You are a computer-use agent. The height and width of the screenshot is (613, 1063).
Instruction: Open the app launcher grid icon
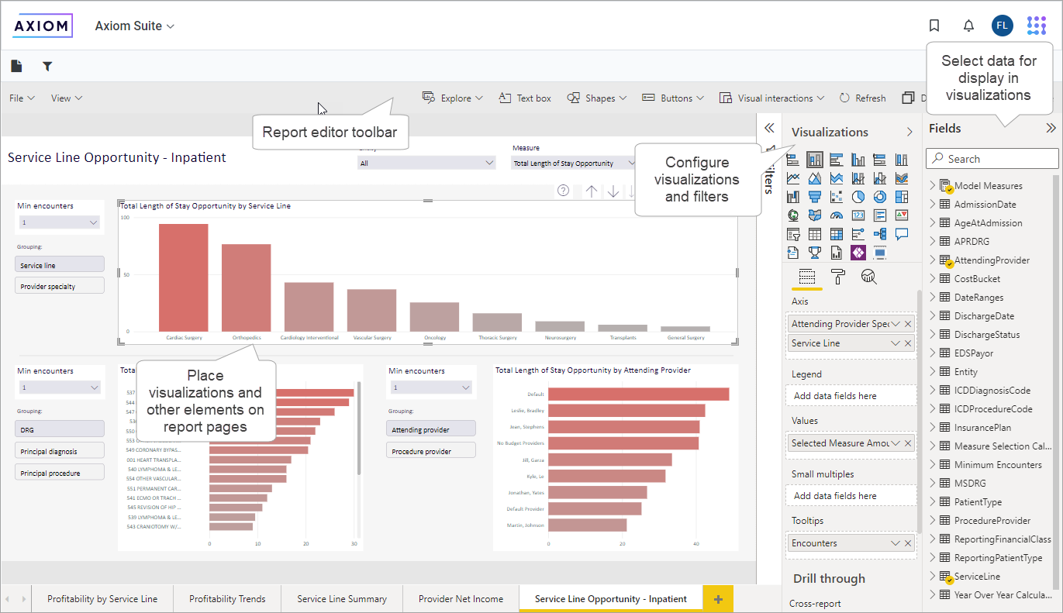(1036, 26)
